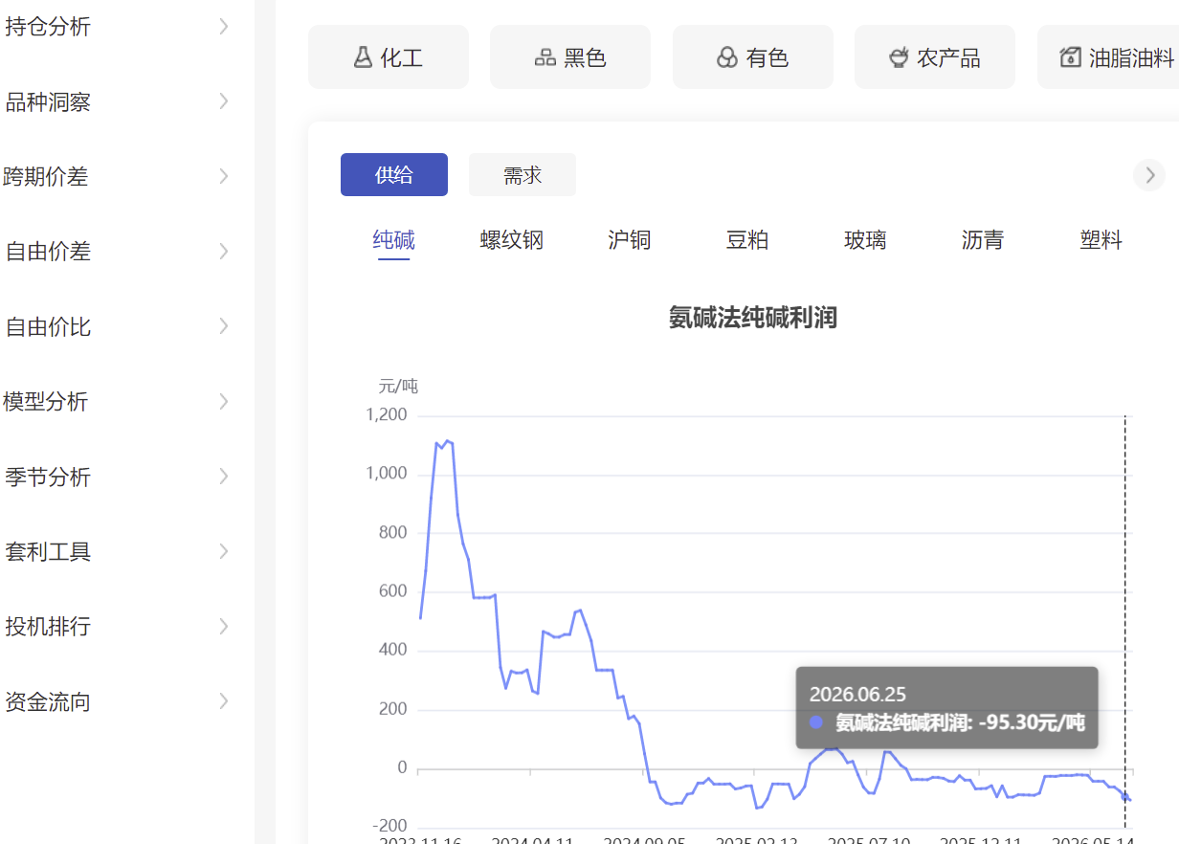Click the circles icon on 有色 category
The image size is (1179, 844).
(727, 57)
